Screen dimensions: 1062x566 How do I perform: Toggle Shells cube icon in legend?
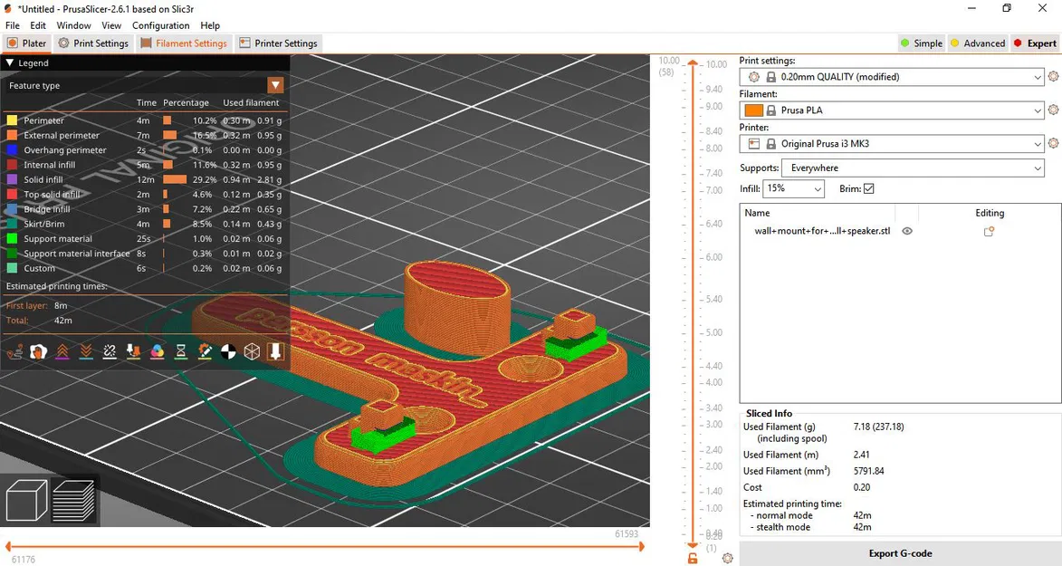252,351
